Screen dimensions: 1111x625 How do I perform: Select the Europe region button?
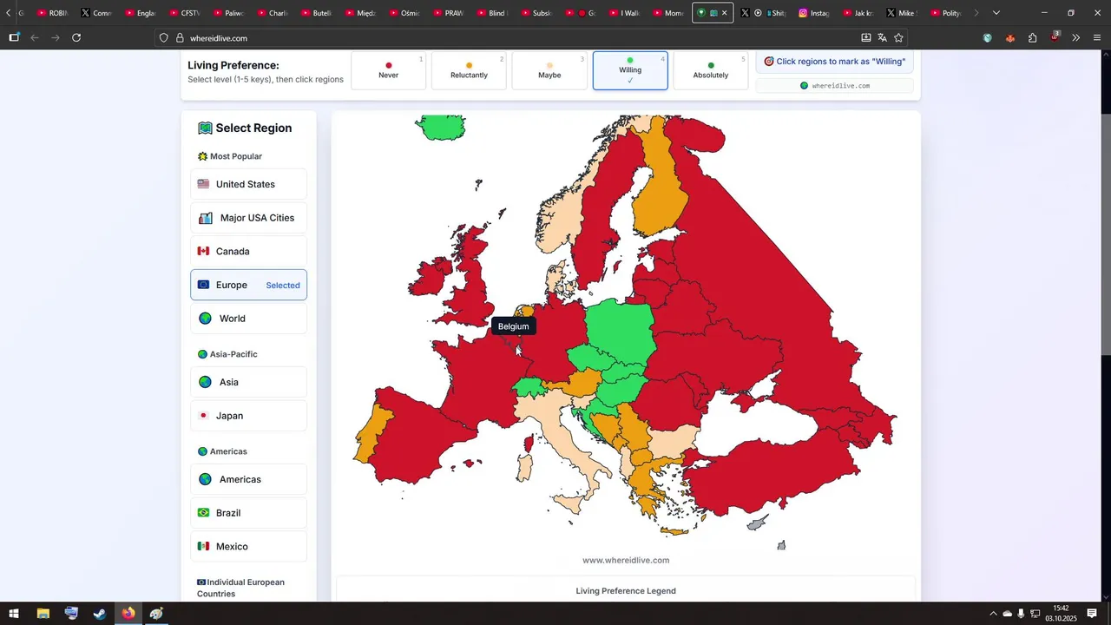point(248,285)
